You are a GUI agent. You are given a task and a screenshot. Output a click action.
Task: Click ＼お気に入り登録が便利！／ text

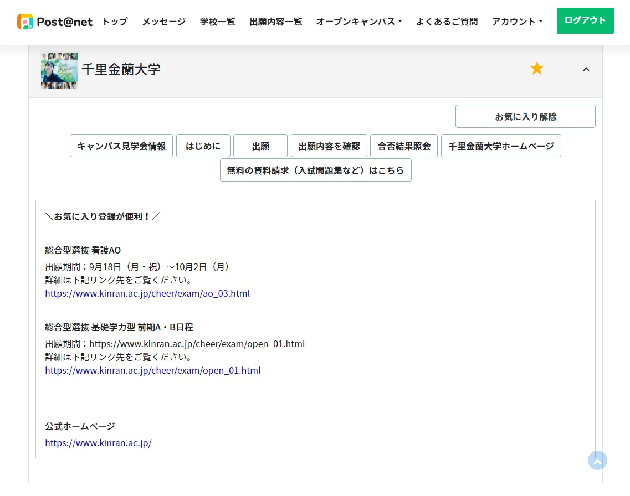(103, 216)
